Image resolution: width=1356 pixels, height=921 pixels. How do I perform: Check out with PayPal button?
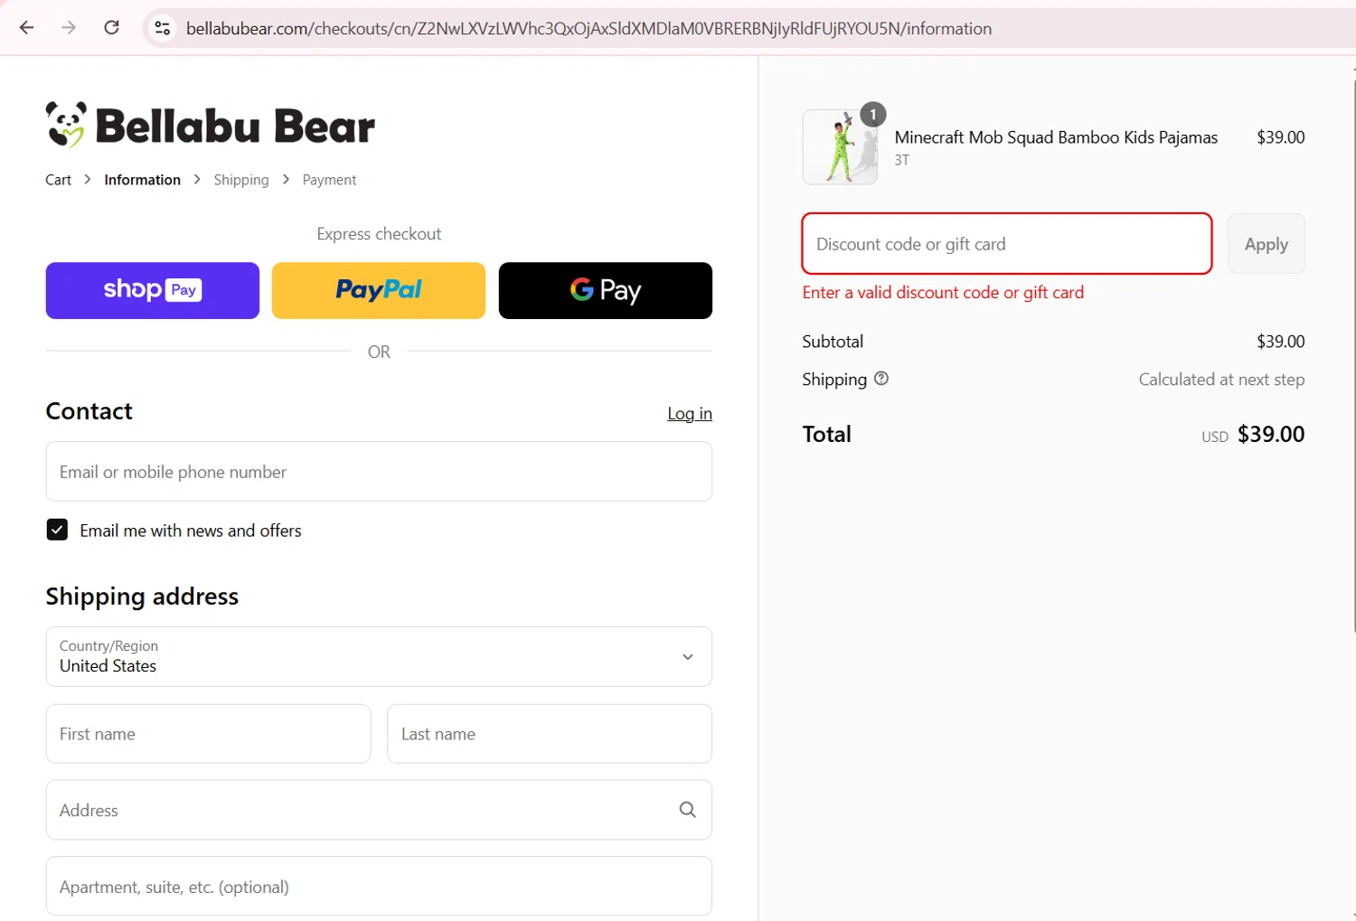coord(379,290)
